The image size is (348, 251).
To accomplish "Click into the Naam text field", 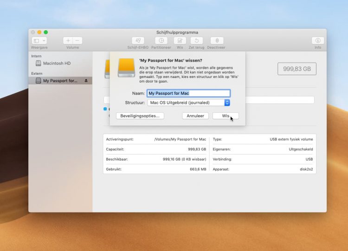I will pyautogui.click(x=188, y=93).
